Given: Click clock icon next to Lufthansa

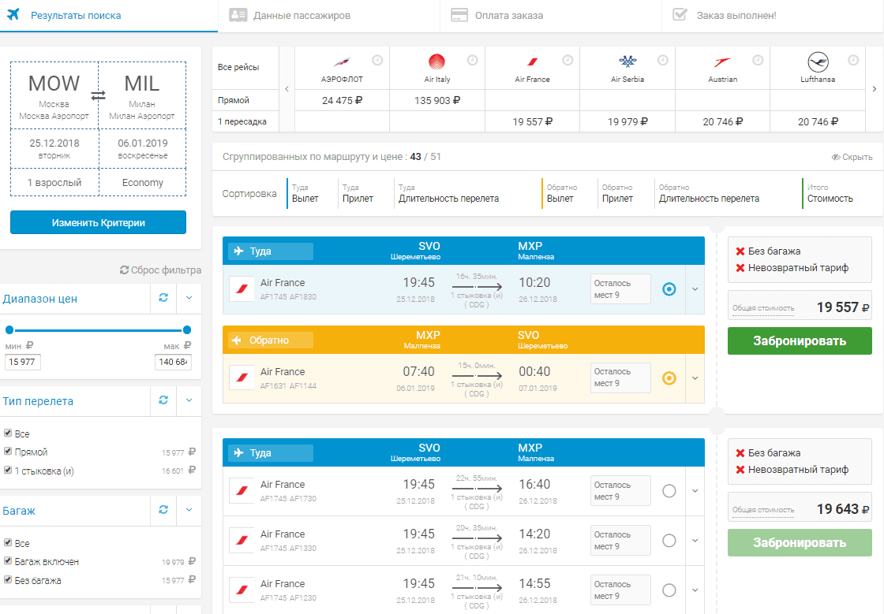Looking at the screenshot, I should click(x=853, y=60).
